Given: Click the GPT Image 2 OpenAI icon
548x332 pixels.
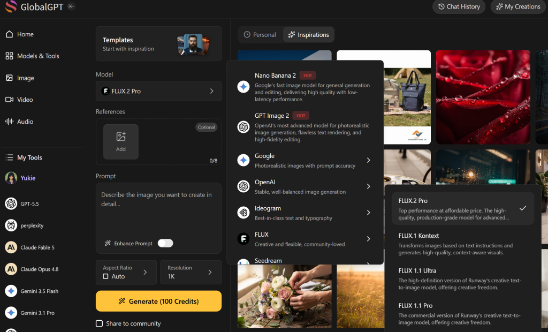Looking at the screenshot, I should (243, 127).
